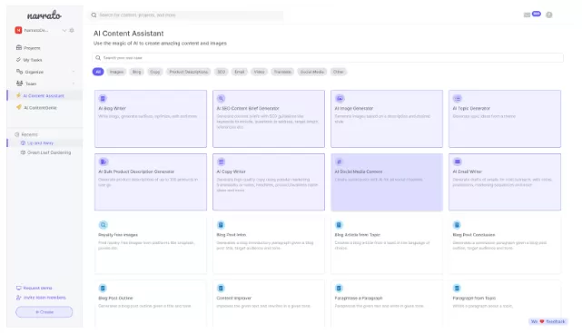
Task: Click the AI SEO Content Brief Generator icon
Action: point(221,98)
